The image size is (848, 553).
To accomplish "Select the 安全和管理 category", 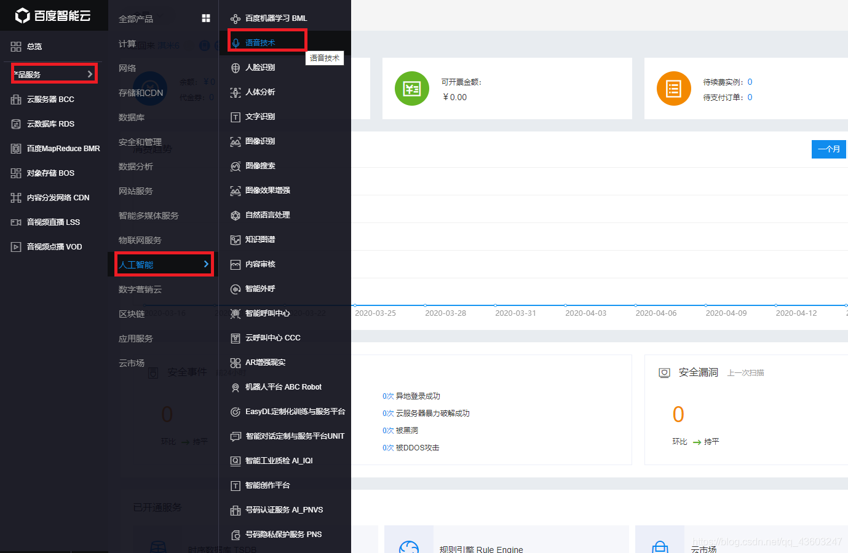I will (140, 142).
